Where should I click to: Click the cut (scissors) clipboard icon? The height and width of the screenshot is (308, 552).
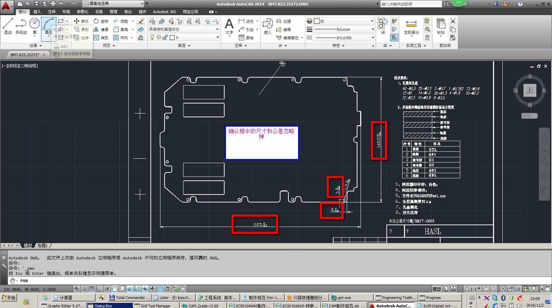click(x=453, y=21)
